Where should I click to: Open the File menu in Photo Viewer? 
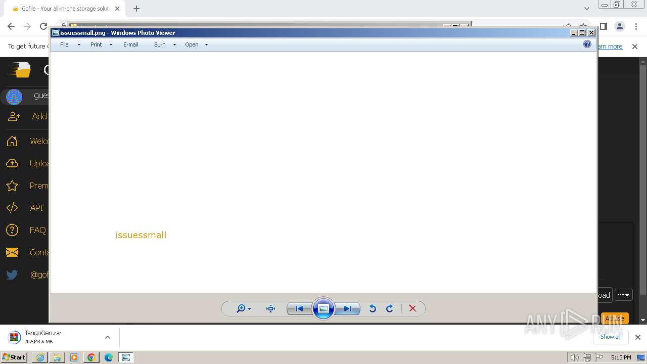point(64,44)
